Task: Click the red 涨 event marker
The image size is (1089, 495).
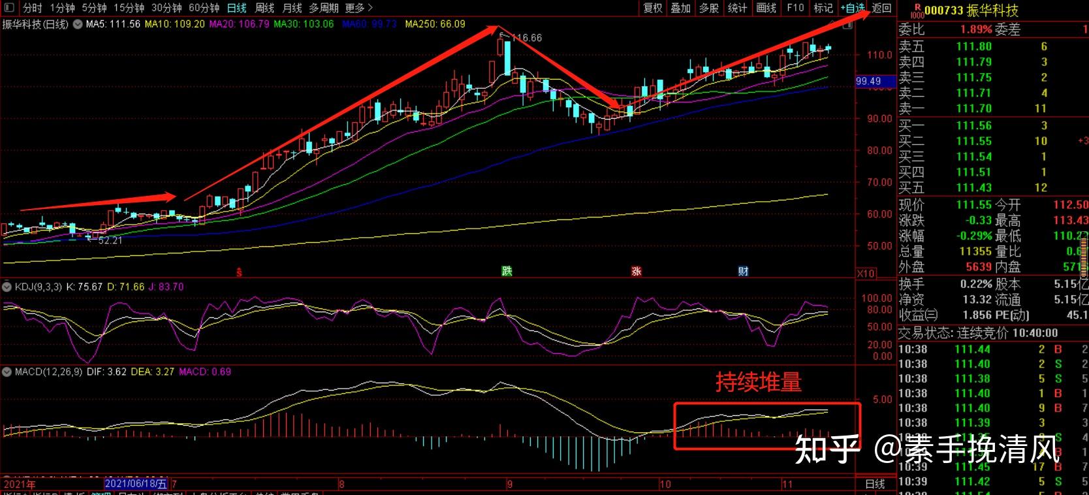Action: (637, 271)
